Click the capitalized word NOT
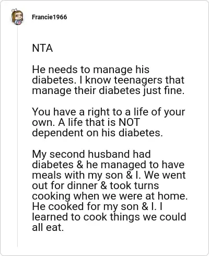This screenshot has width=209, height=256. pos(129,122)
